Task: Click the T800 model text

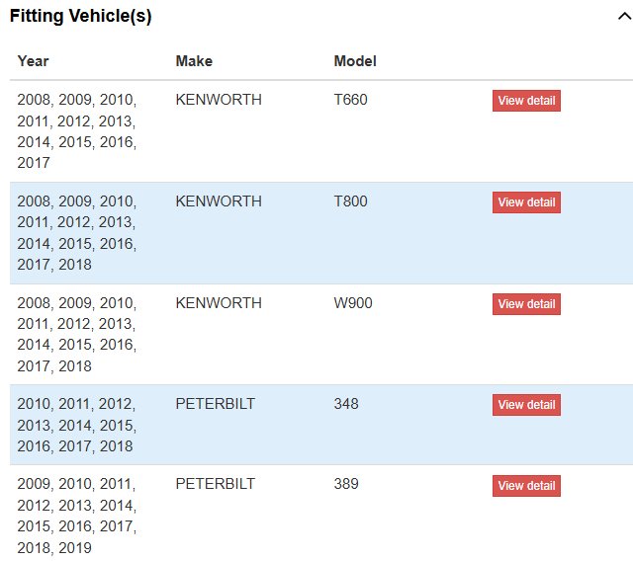Action: 350,201
